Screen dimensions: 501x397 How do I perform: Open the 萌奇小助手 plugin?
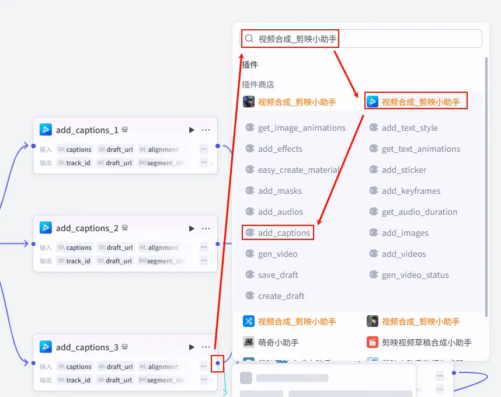pyautogui.click(x=271, y=342)
